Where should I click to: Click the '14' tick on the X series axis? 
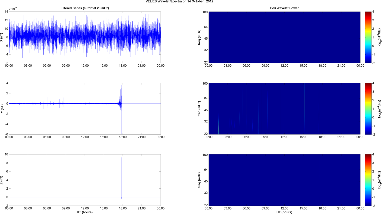(6, 12)
